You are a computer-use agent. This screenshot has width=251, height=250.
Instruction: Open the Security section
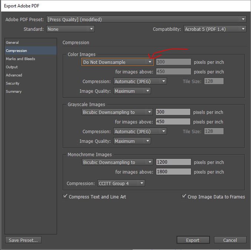[x=13, y=83]
